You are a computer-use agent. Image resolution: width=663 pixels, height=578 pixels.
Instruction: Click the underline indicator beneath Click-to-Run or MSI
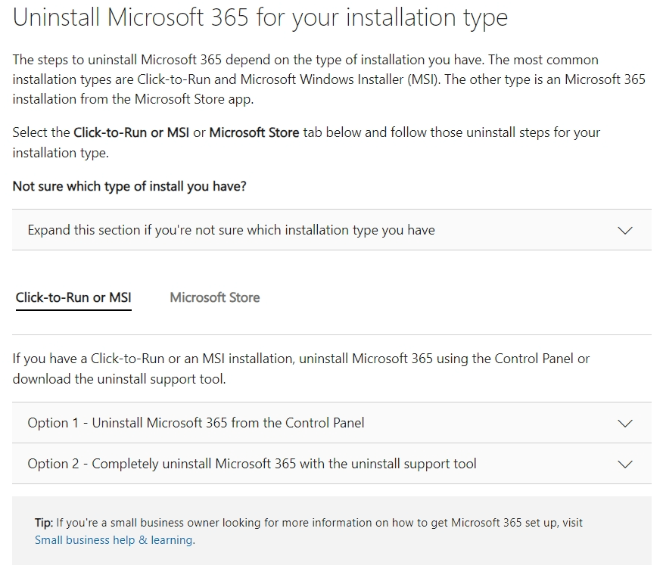(x=73, y=309)
